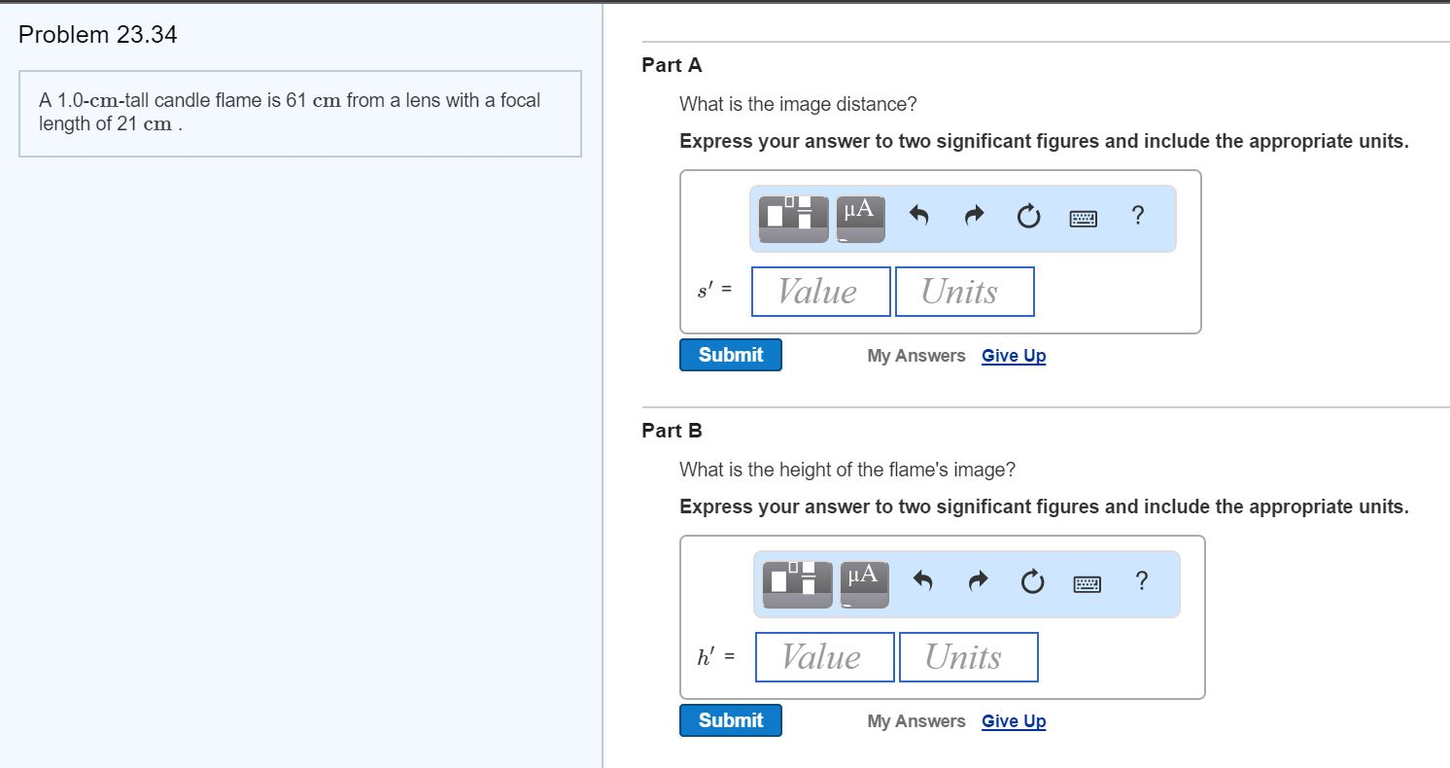1450x768 pixels.
Task: Submit the Part A answer
Action: tap(731, 355)
